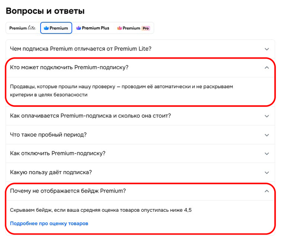Open 'Подробнее про оценку товаров' link
Viewport: 287px width, 240px height.
(49, 224)
